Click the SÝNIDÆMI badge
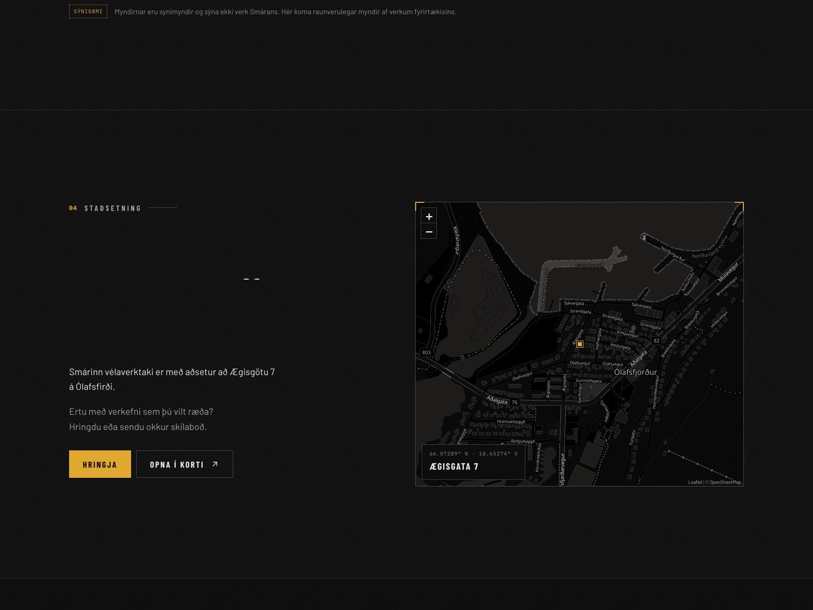The image size is (813, 610). pyautogui.click(x=88, y=11)
